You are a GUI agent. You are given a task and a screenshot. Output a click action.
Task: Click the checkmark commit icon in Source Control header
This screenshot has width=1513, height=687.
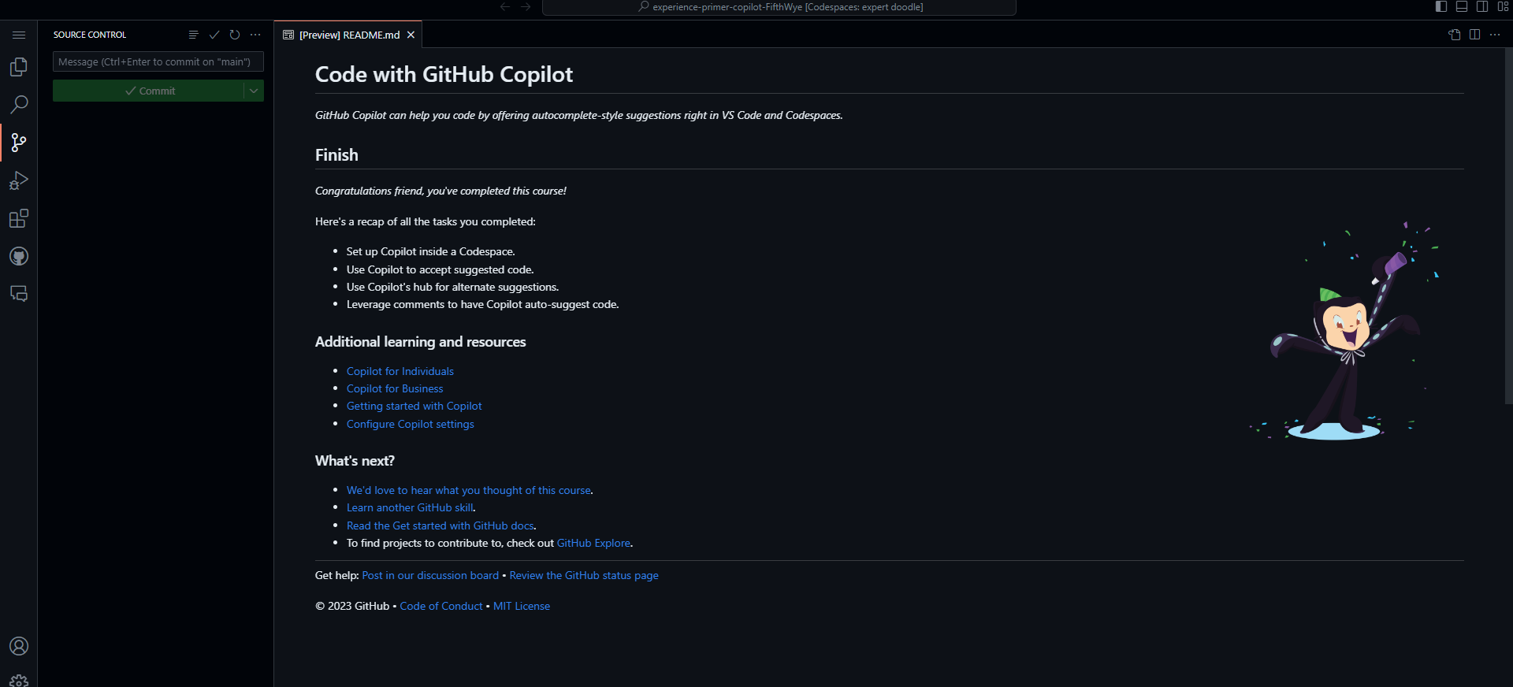pyautogui.click(x=214, y=35)
